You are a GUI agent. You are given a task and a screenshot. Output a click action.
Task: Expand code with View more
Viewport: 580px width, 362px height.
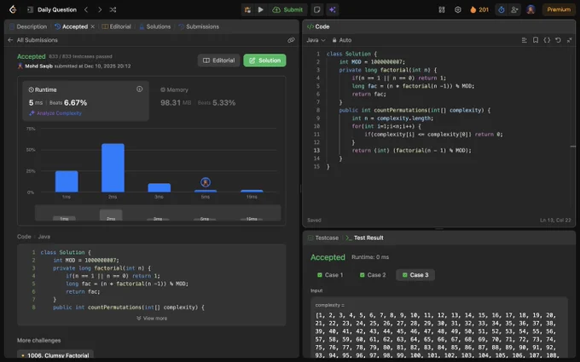(x=152, y=318)
